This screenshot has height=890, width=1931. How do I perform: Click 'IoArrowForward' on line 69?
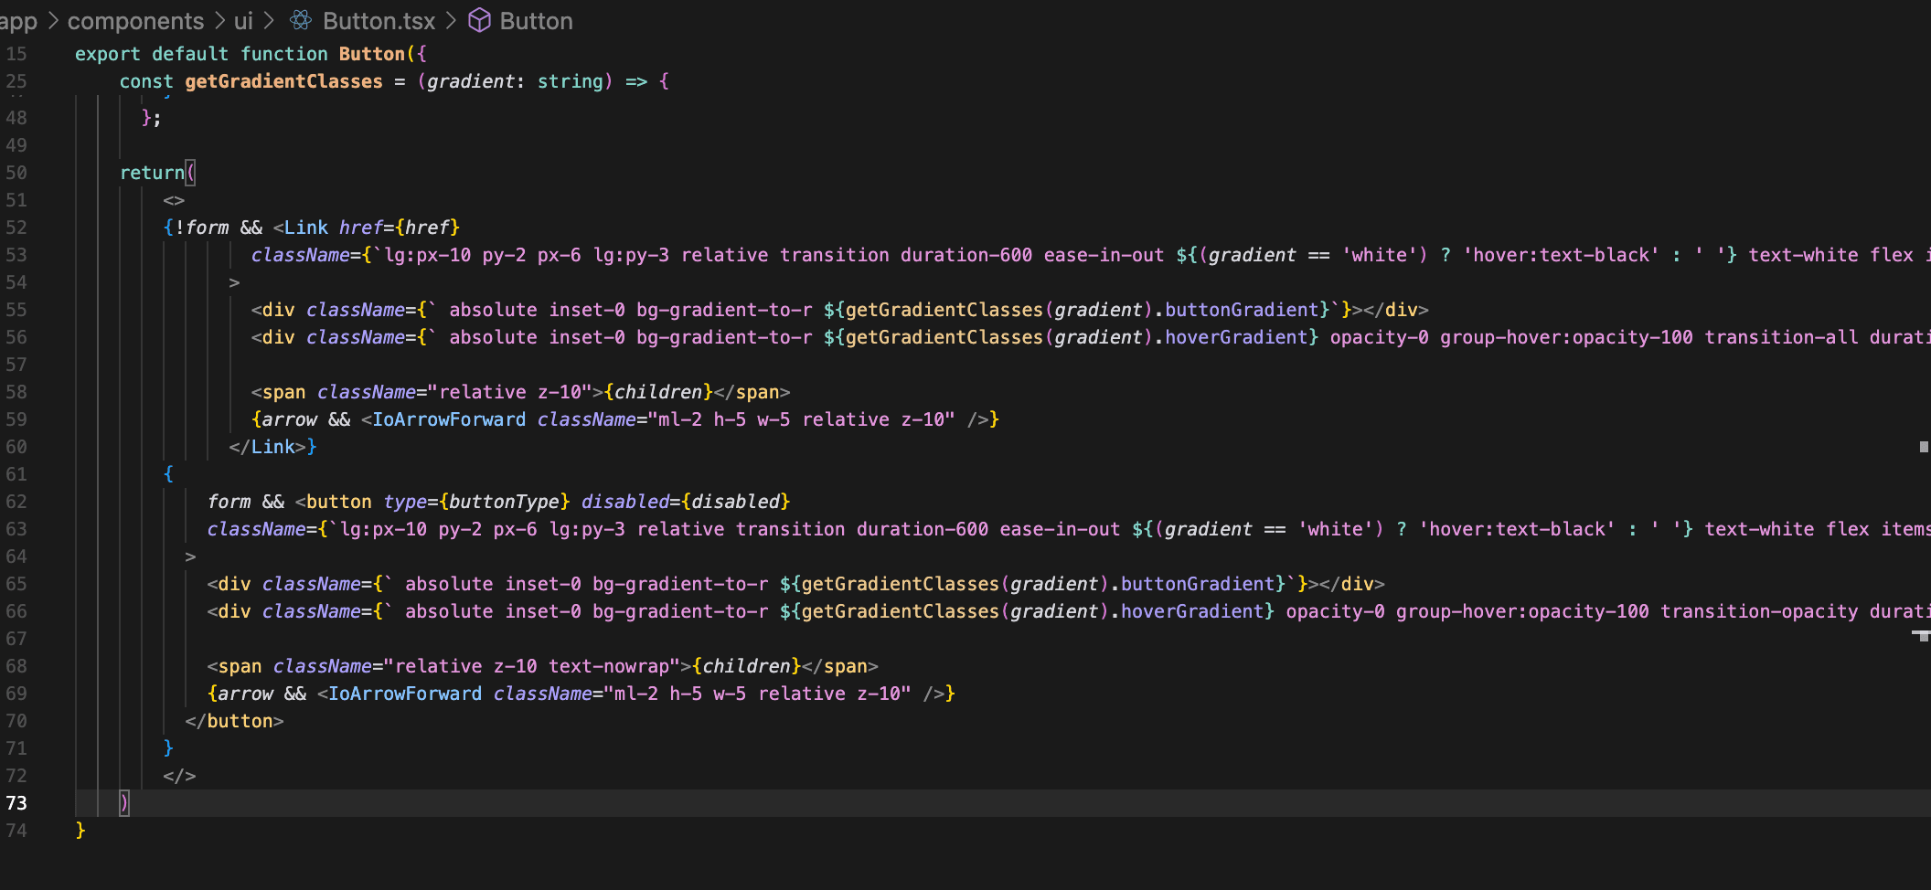tap(405, 694)
